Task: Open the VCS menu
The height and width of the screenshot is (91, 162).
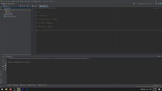Action: click(x=32, y=1)
